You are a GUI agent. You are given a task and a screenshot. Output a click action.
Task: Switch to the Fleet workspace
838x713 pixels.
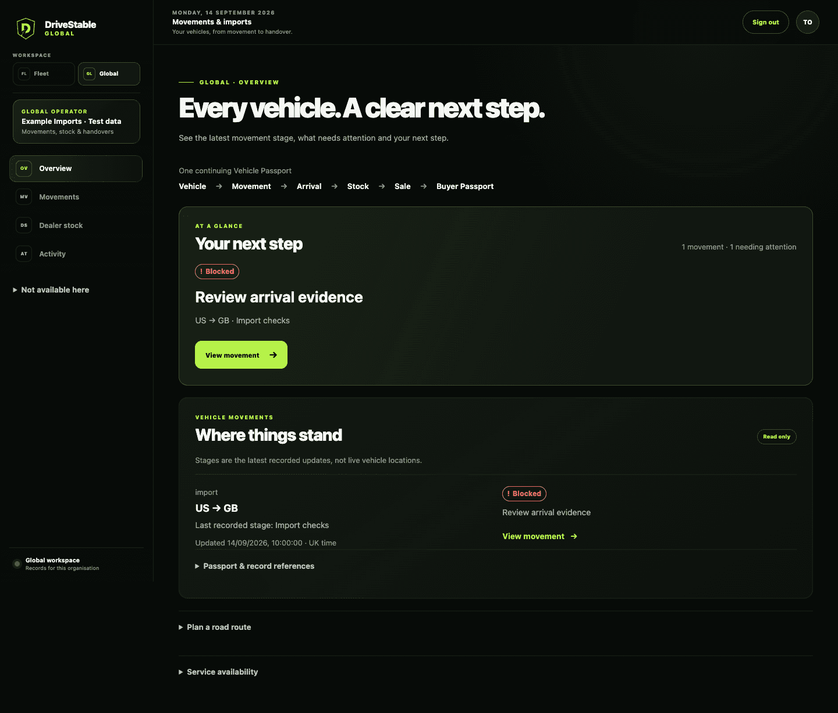pyautogui.click(x=44, y=74)
